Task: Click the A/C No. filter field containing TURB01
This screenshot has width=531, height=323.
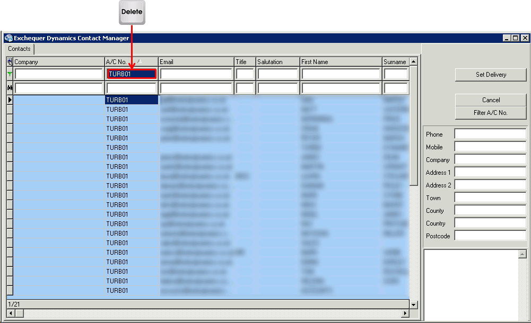Action: coord(132,74)
